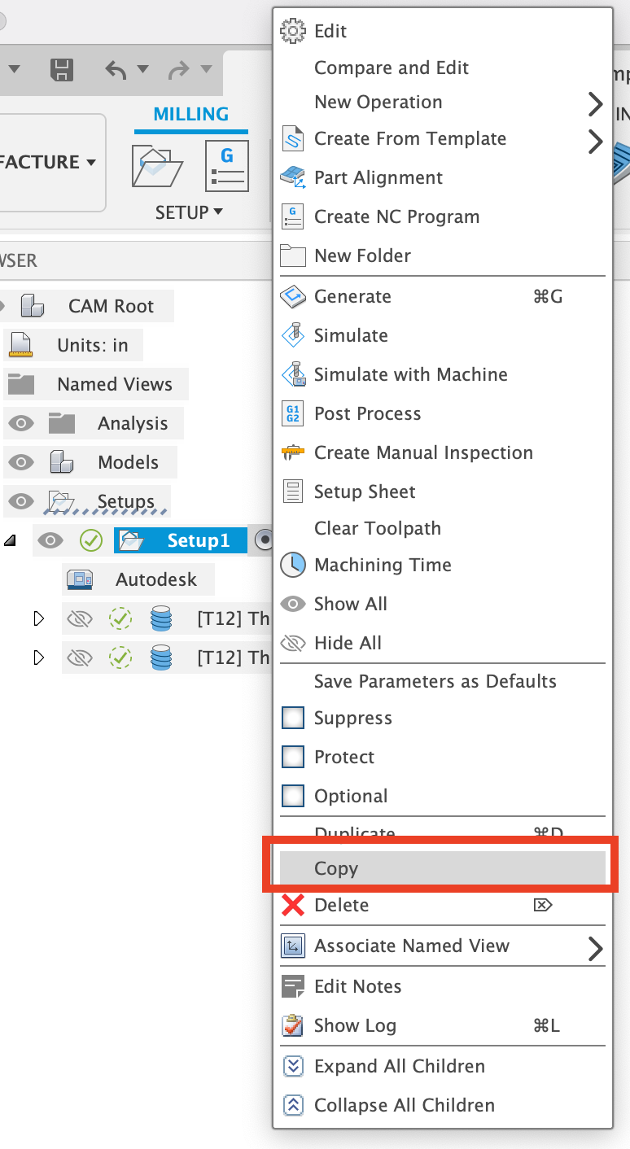Open the SETUP dropdown in the ribbon
Screen dimensions: 630x1149
[189, 212]
